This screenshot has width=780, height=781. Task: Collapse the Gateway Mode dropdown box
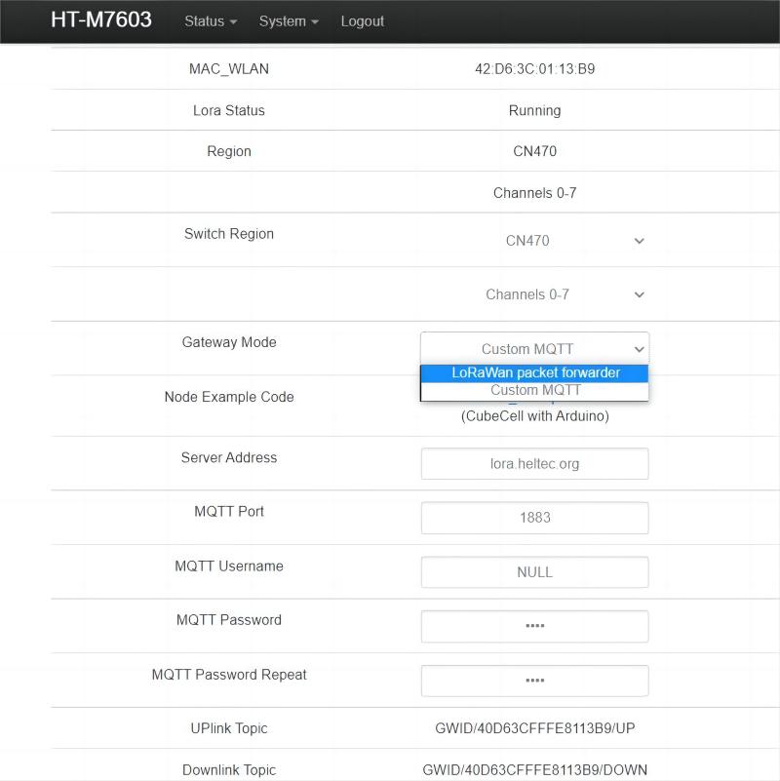point(534,349)
